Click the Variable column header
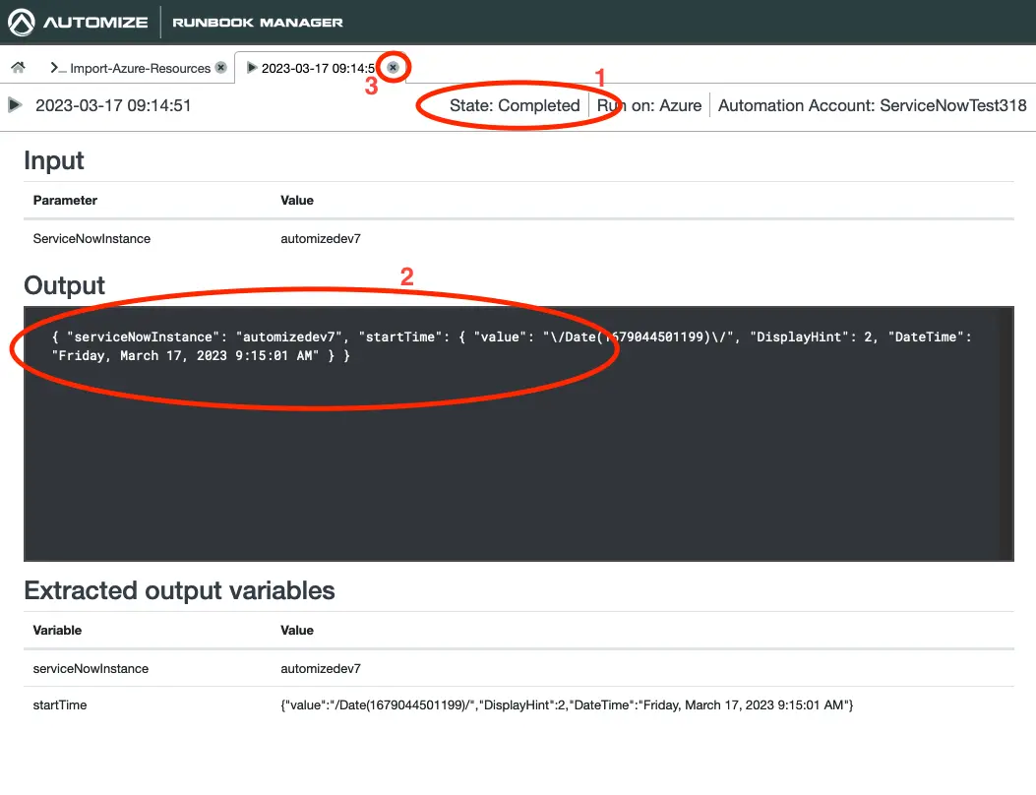The width and height of the screenshot is (1036, 795). click(x=57, y=630)
